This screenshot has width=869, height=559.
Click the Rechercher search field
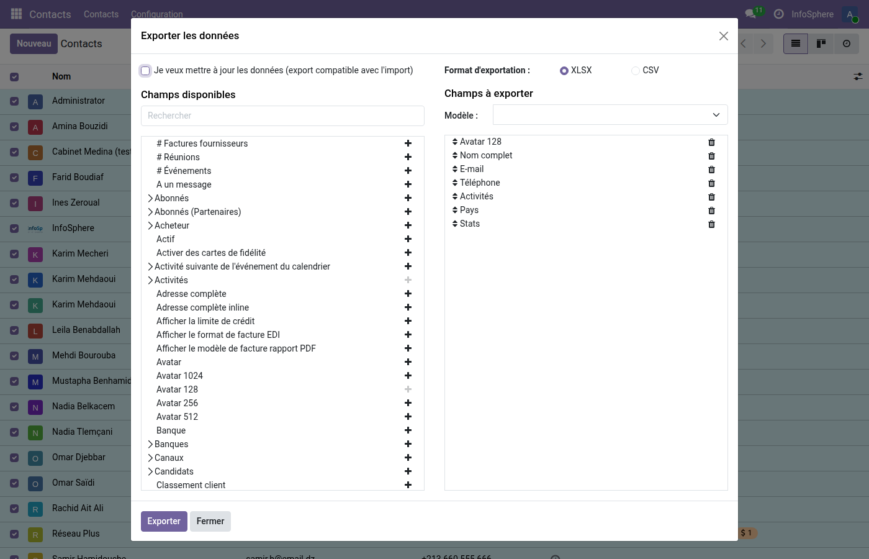click(282, 116)
